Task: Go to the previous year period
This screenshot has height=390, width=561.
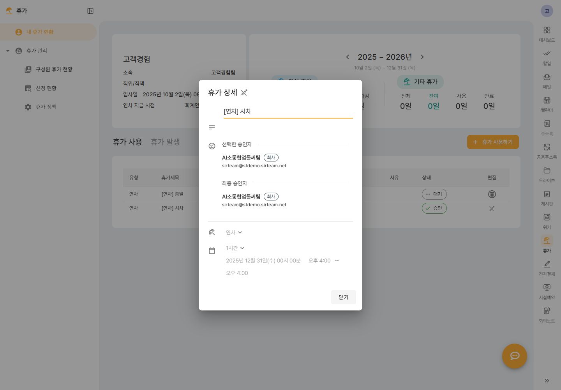Action: pos(348,57)
